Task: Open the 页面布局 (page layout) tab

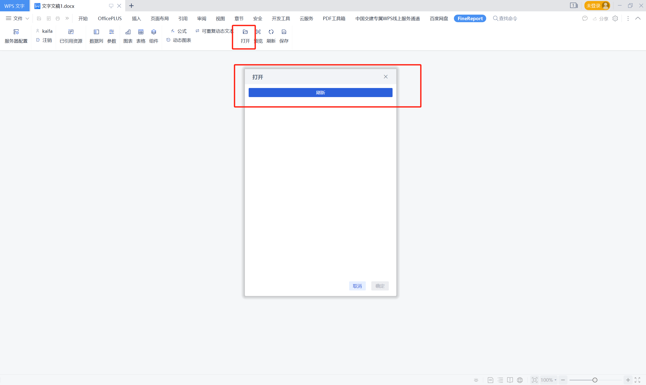Action: 160,18
